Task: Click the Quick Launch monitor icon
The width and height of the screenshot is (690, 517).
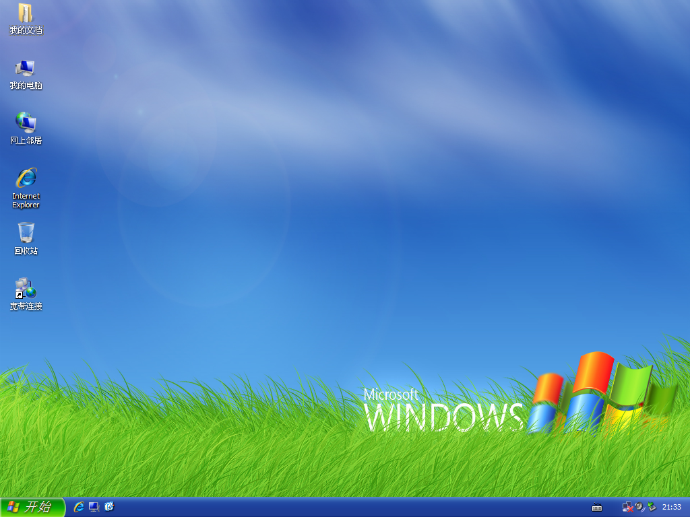Action: pos(94,507)
